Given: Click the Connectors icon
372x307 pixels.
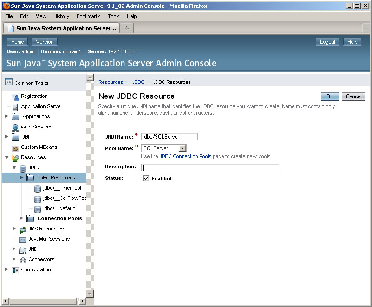Looking at the screenshot, I should (23, 260).
